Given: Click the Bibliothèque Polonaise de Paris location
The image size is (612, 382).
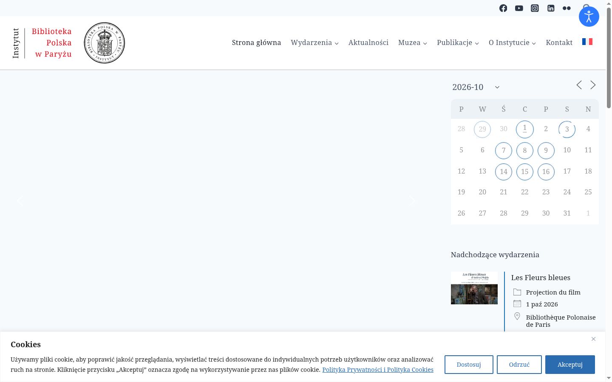Looking at the screenshot, I should pyautogui.click(x=561, y=321).
